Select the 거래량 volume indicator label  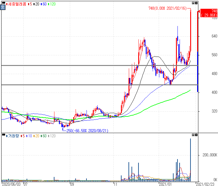13,136
